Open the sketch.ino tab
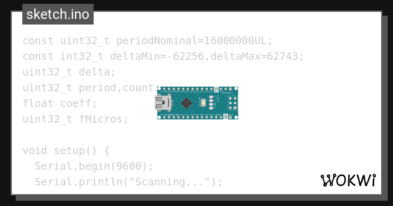Screen dimensions: 393x206 58,14
